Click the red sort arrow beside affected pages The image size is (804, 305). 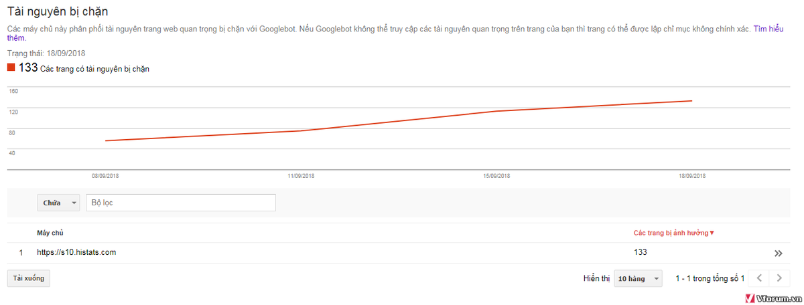tap(712, 233)
